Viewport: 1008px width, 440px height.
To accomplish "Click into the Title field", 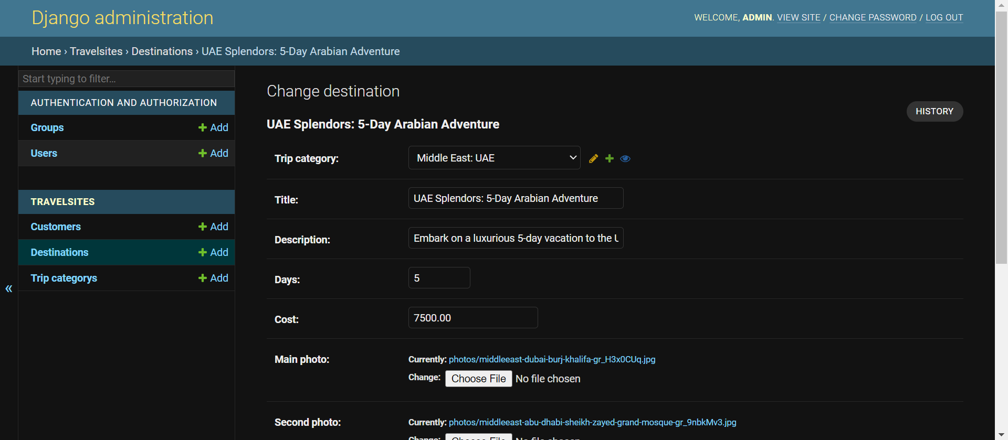I will point(516,198).
